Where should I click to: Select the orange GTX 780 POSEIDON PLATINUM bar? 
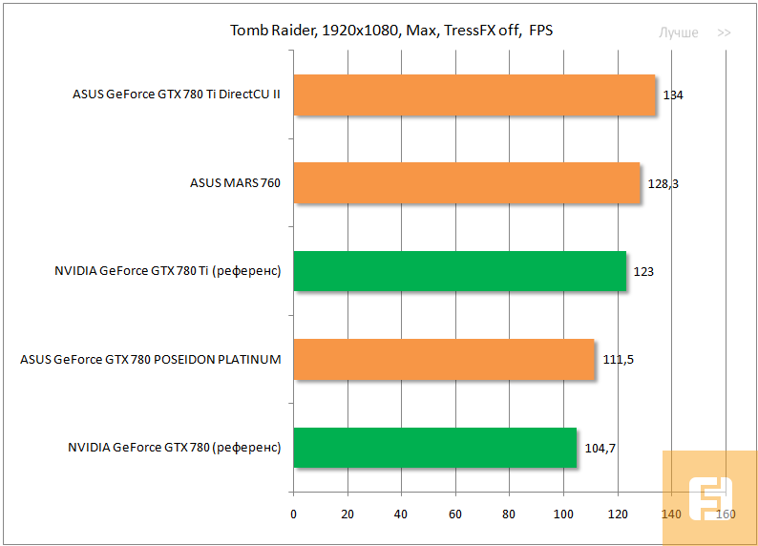coord(444,359)
